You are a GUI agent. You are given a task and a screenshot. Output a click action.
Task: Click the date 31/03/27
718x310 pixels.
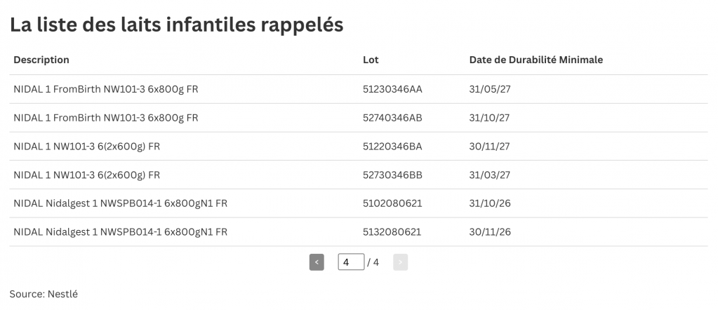pos(489,175)
